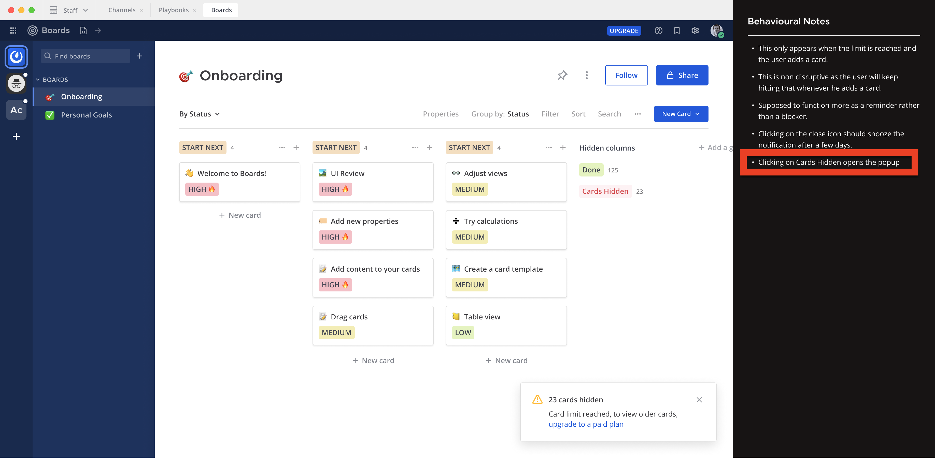Open settings gear icon in header
The width and height of the screenshot is (935, 458).
(x=695, y=31)
